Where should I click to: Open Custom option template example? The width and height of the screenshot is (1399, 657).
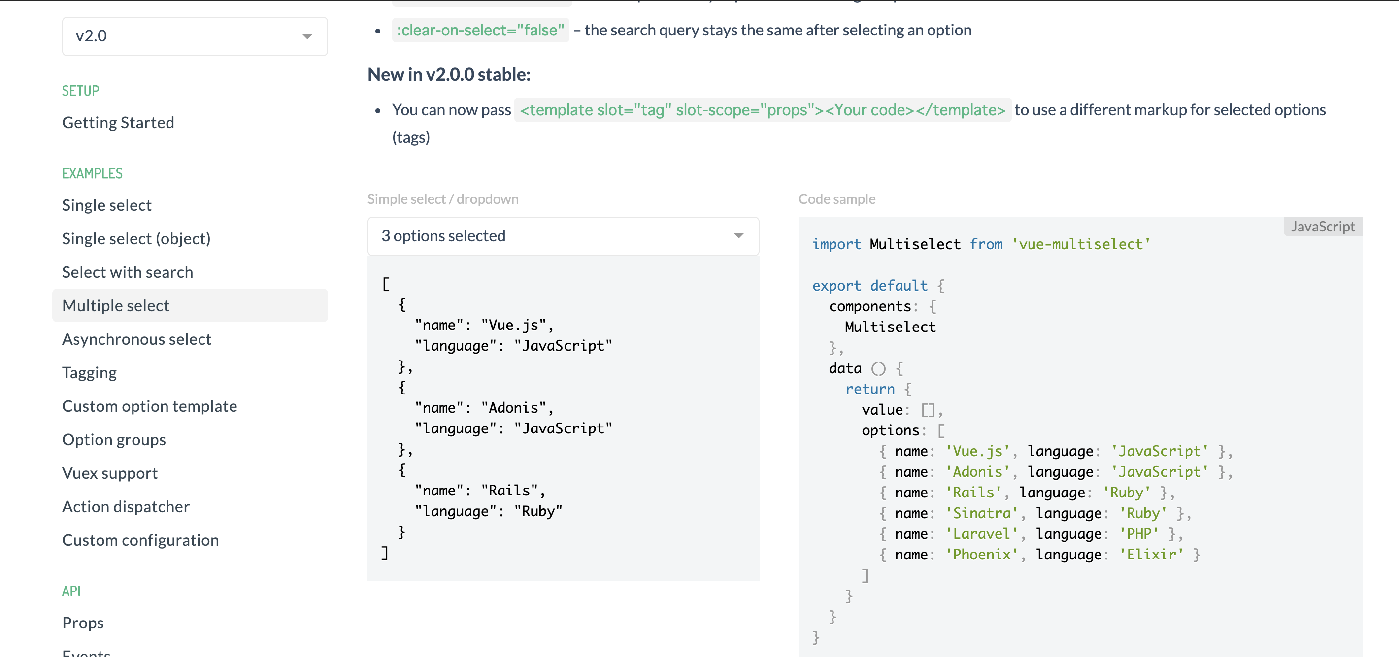(149, 406)
